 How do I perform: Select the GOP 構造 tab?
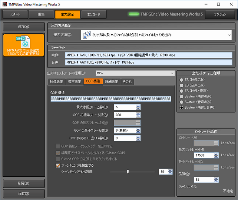[93, 81]
